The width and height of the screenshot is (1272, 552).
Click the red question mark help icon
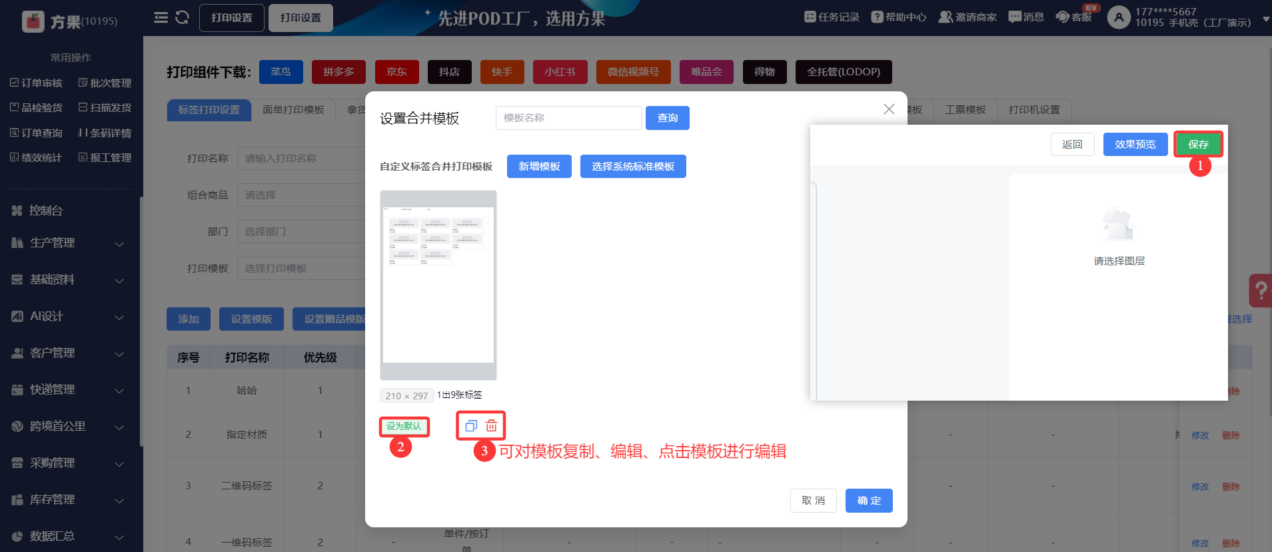pos(1260,291)
